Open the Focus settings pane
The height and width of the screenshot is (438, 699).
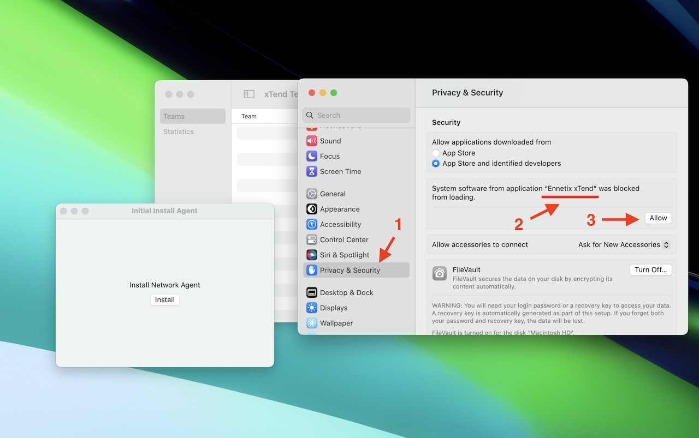[x=356, y=156]
